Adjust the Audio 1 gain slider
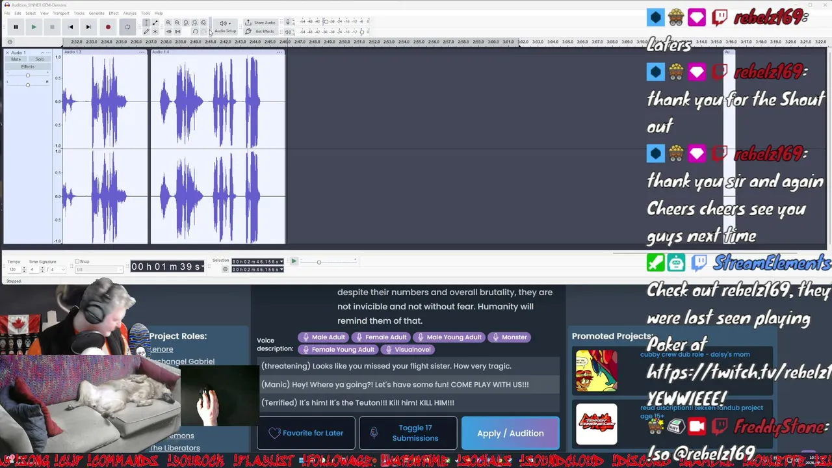 [27, 75]
